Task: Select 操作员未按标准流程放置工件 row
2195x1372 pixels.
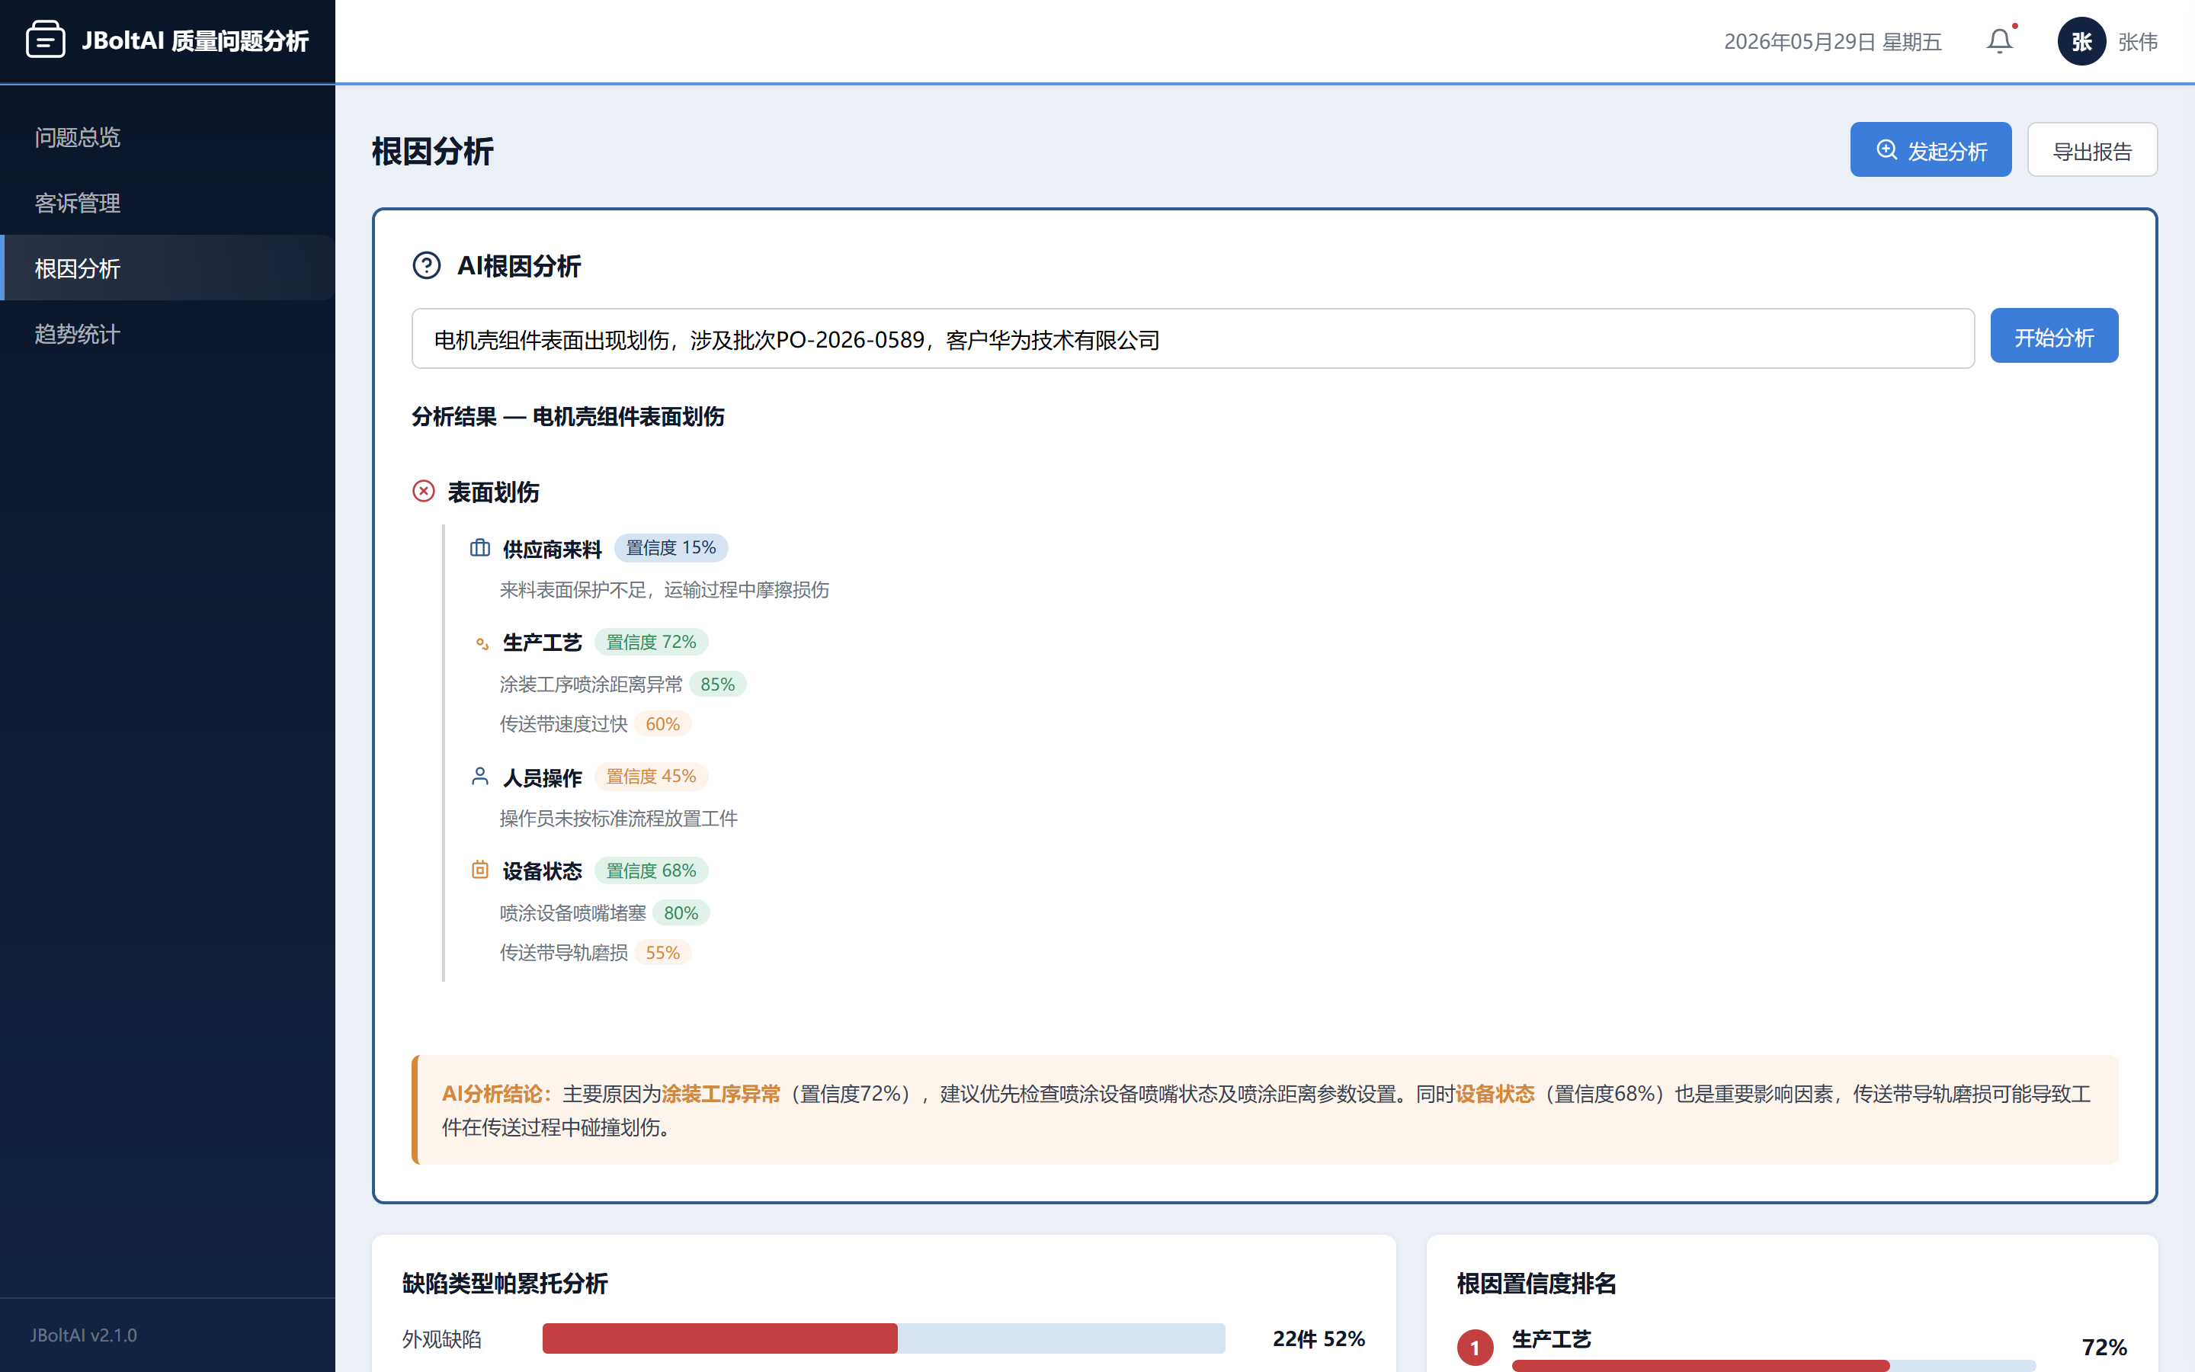Action: point(619,819)
